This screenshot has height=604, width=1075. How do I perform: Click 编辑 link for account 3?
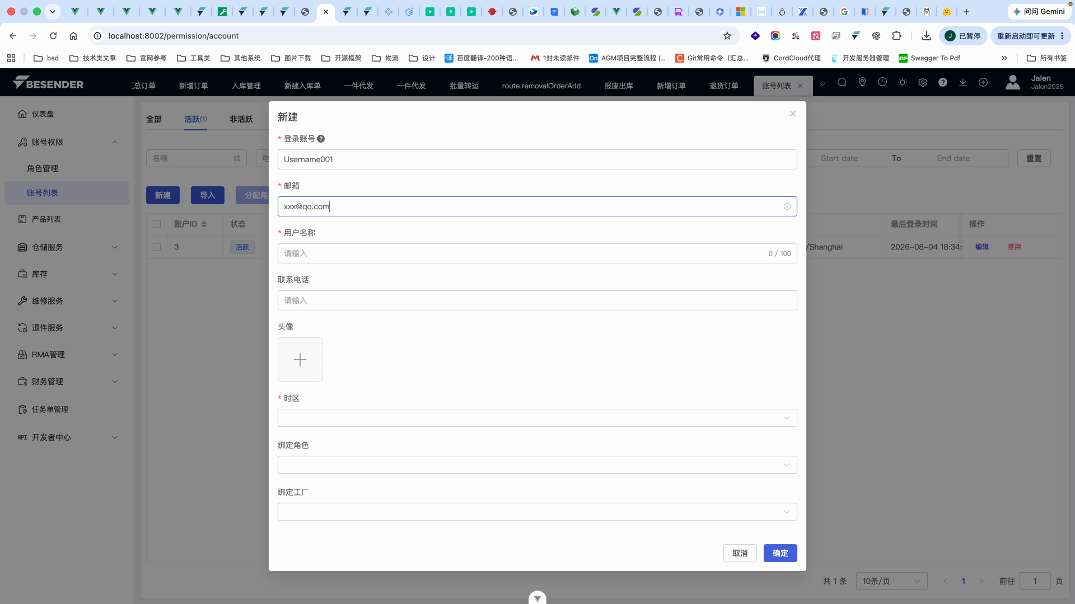tap(982, 247)
